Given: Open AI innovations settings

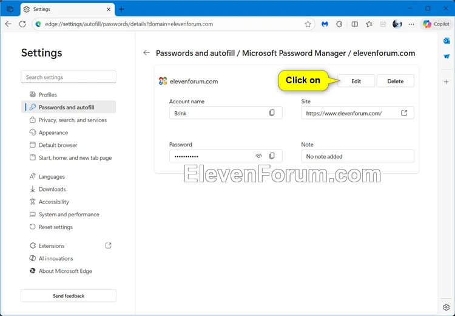Looking at the screenshot, I should coord(69,258).
